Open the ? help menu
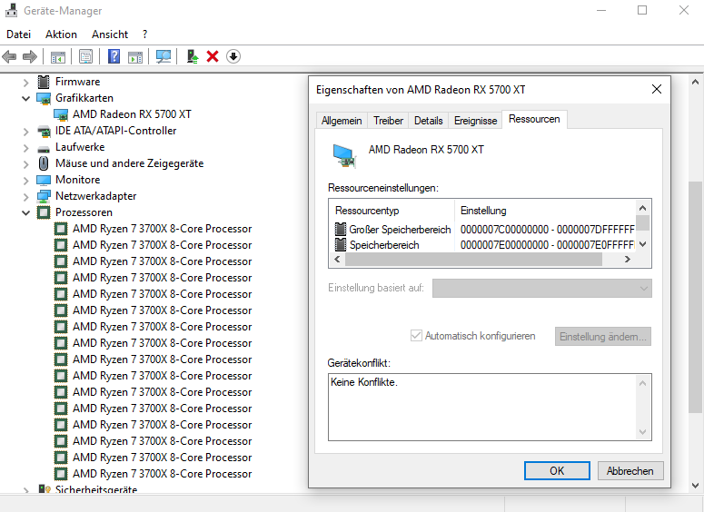 pyautogui.click(x=144, y=34)
